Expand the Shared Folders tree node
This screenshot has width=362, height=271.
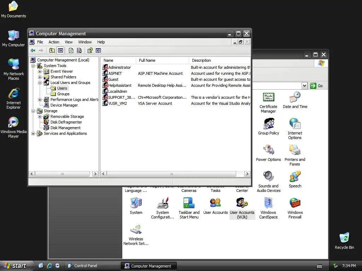click(40, 77)
